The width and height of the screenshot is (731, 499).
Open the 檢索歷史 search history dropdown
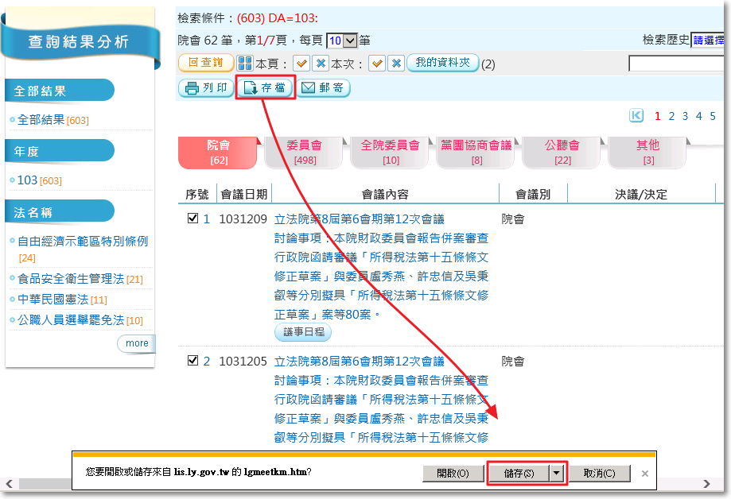click(706, 41)
